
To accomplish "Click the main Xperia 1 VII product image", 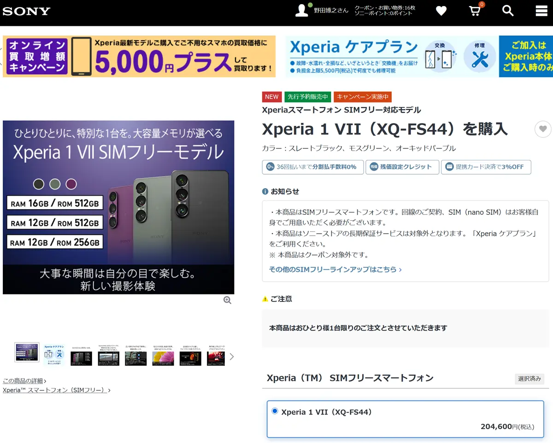I will (x=118, y=207).
